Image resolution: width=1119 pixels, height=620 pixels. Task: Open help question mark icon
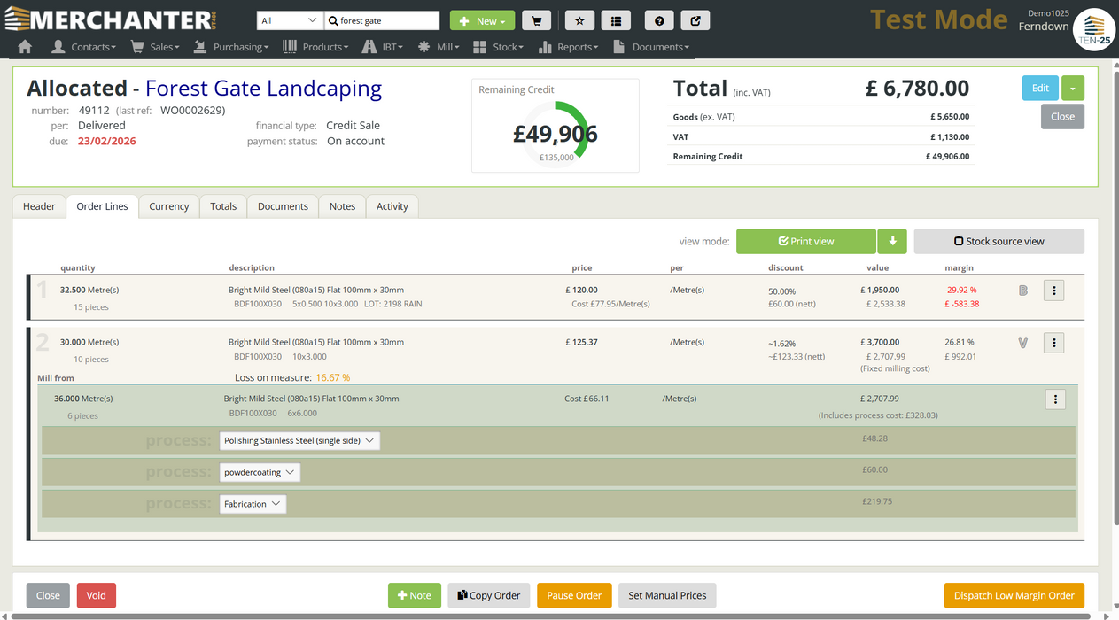658,21
